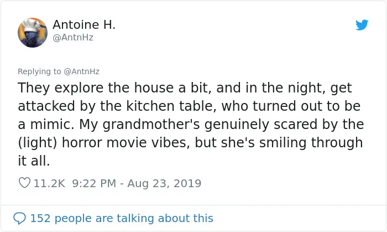Click the (light) parenthetical in the tweet
The width and height of the screenshot is (387, 232).
(x=38, y=142)
